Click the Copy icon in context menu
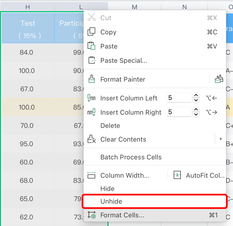233x226 pixels. tap(91, 32)
